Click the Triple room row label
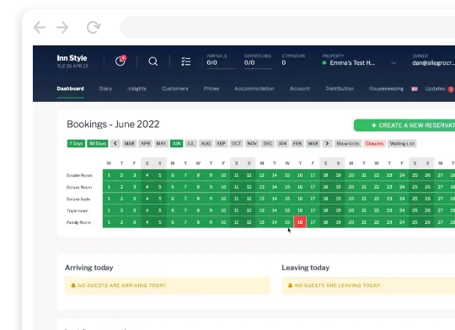 tap(78, 210)
